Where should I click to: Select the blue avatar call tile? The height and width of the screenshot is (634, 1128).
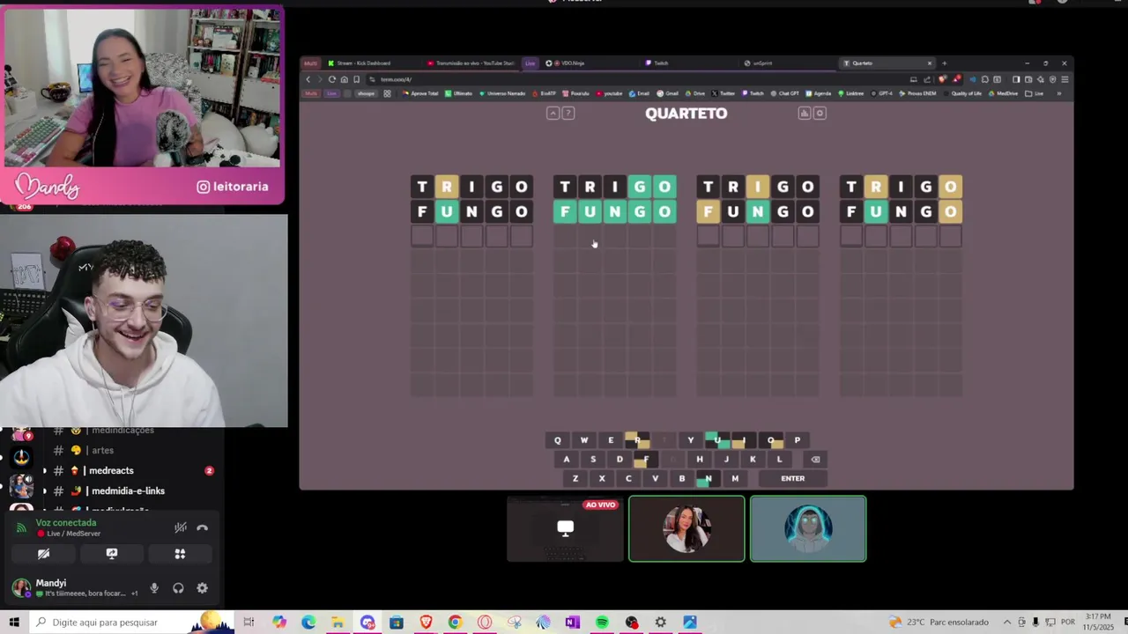point(808,528)
